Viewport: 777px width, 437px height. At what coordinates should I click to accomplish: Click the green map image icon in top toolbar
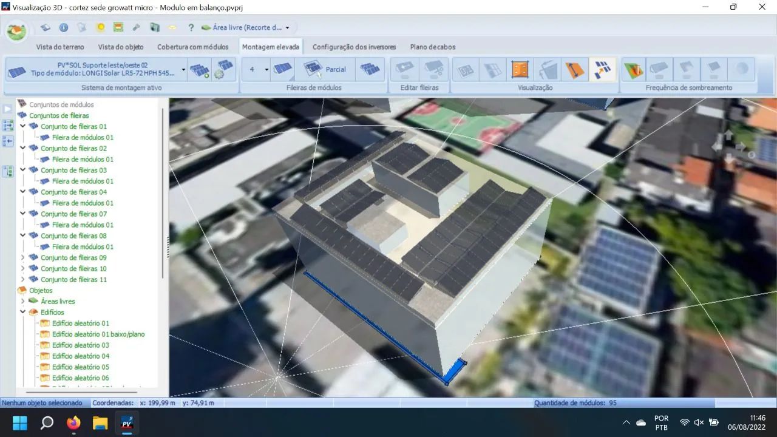click(118, 28)
